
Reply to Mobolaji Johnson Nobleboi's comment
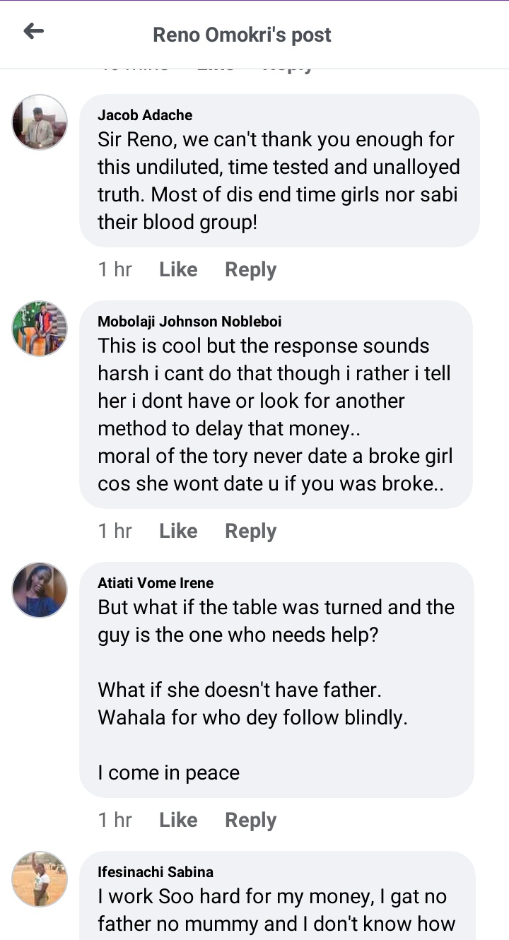pyautogui.click(x=250, y=531)
